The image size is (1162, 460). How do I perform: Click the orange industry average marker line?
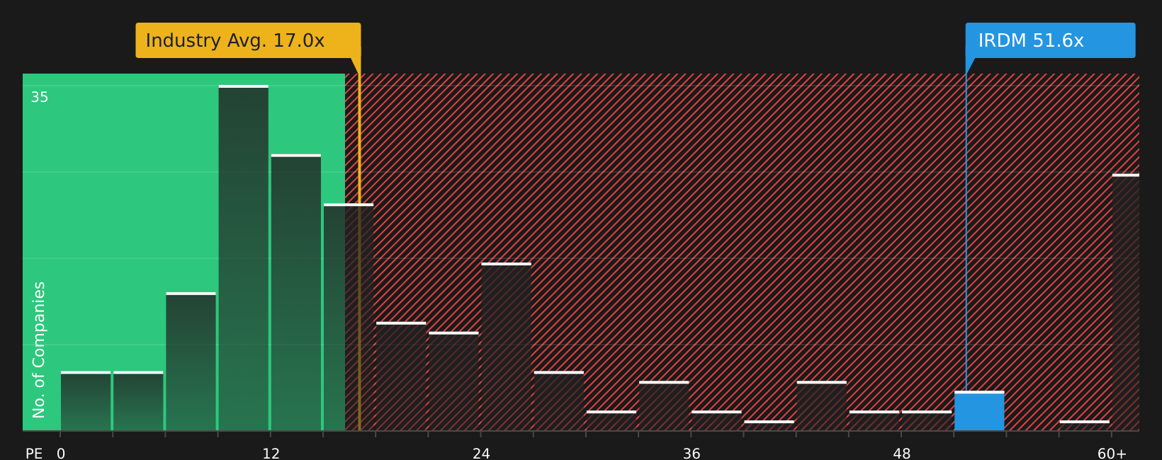click(359, 243)
